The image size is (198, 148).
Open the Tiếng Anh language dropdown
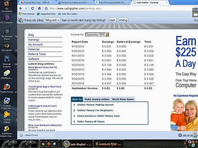pos(52,20)
